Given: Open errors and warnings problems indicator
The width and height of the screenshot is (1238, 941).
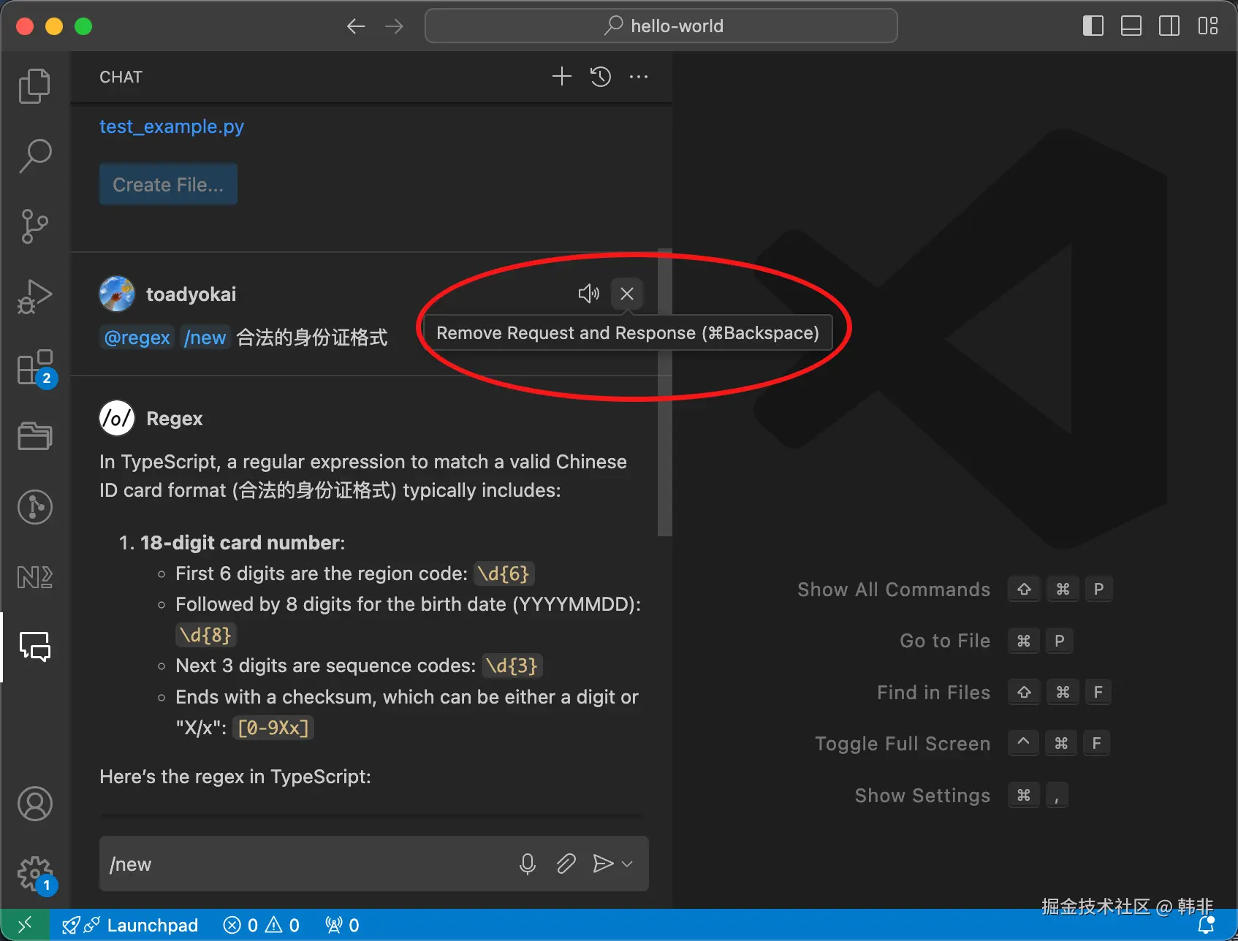Looking at the screenshot, I should pyautogui.click(x=262, y=925).
